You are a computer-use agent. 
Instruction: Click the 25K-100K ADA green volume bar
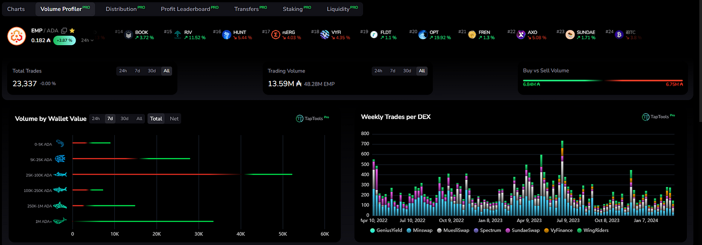(x=269, y=174)
